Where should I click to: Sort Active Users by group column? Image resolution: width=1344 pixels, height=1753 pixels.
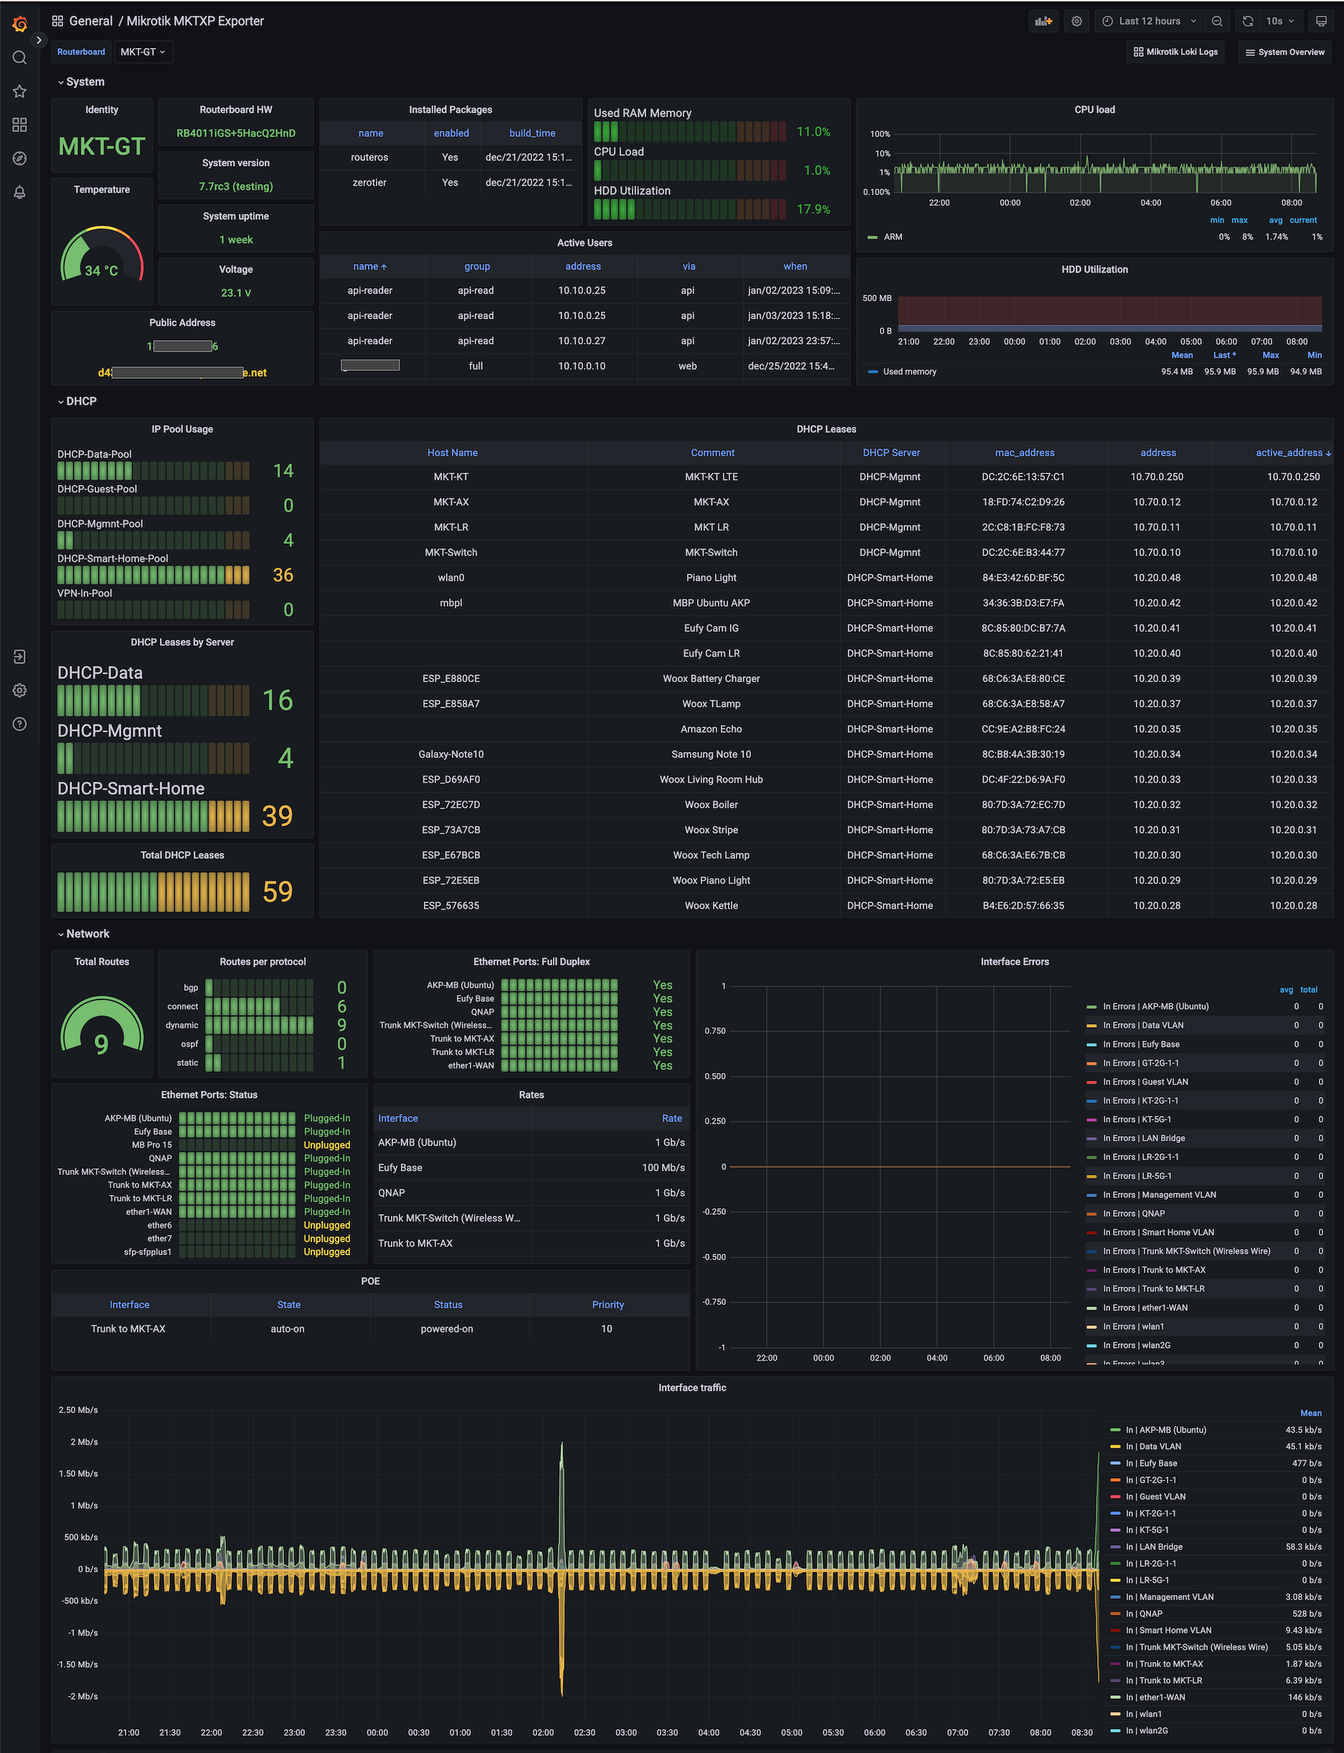coord(477,266)
